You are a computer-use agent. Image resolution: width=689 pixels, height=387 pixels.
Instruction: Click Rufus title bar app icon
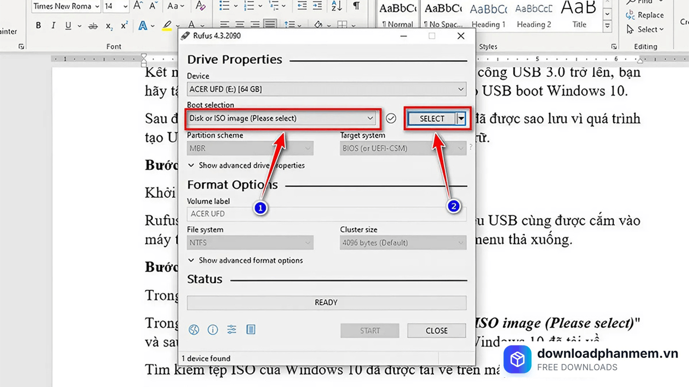coord(185,36)
